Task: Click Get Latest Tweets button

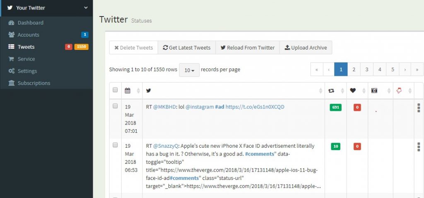Action: [187, 48]
